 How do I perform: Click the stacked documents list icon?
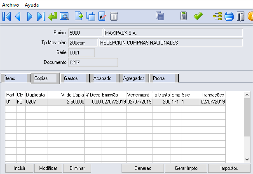point(160,16)
